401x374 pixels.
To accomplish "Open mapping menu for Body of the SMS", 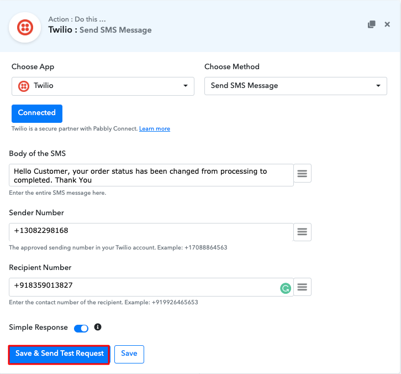I will tap(302, 173).
